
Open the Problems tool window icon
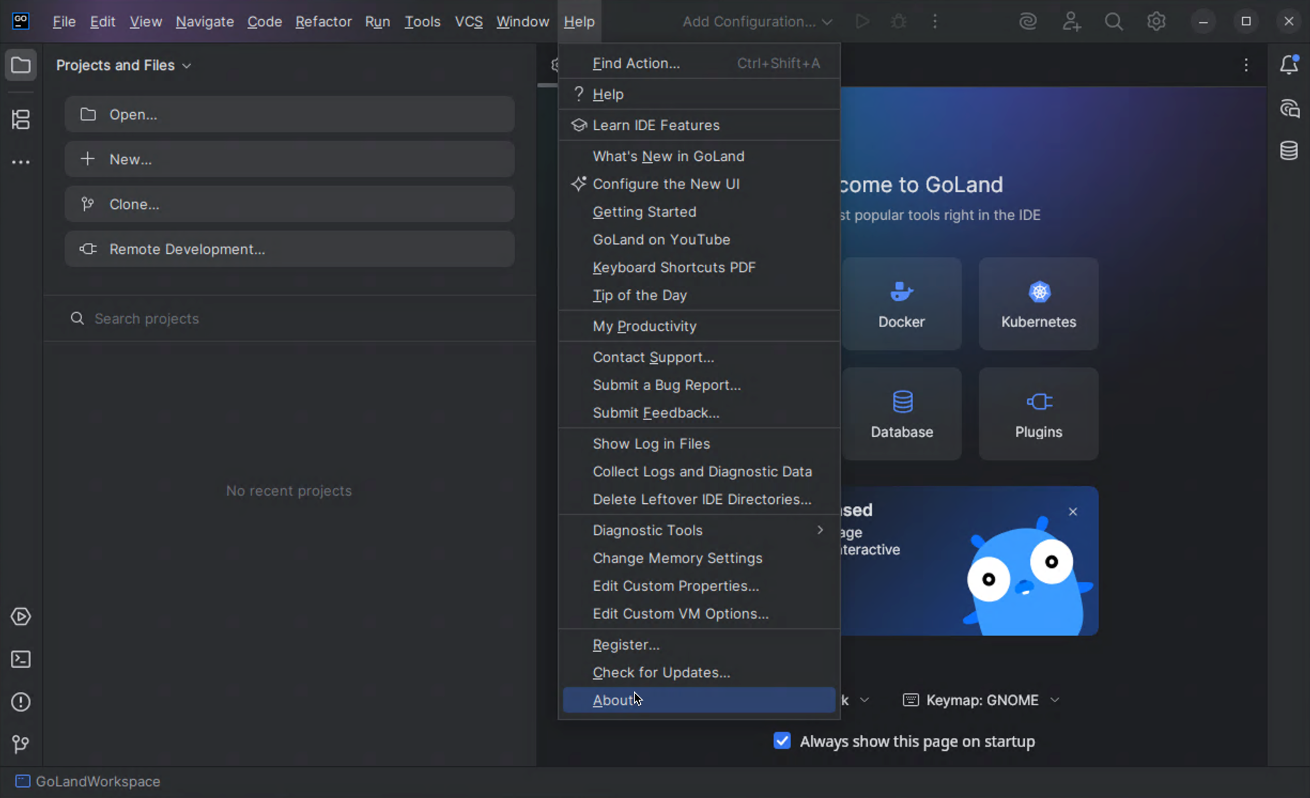coord(21,702)
